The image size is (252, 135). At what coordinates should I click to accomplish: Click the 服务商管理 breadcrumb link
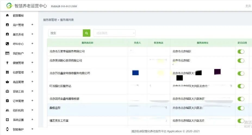(50, 20)
